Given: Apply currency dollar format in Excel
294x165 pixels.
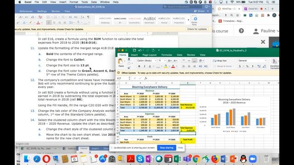Looking at the screenshot, I should click(240, 66).
